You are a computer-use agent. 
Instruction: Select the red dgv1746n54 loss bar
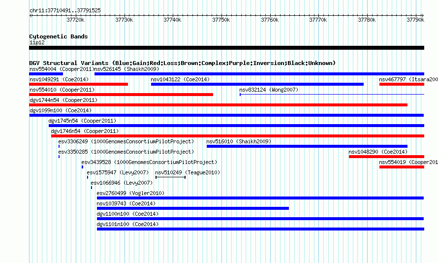[238, 136]
